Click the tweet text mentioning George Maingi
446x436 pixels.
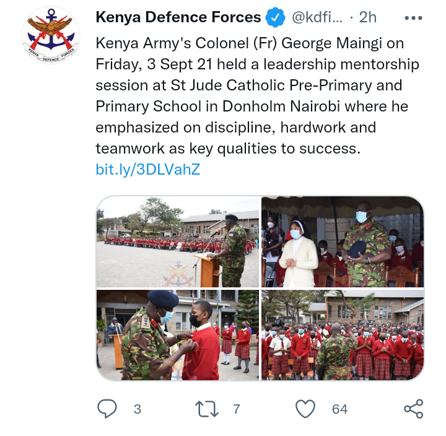(x=258, y=96)
